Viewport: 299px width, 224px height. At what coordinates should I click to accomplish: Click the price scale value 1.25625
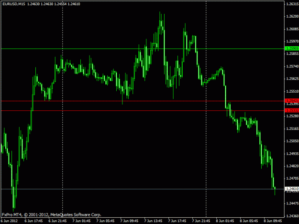click(x=292, y=79)
